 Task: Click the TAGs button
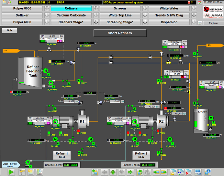(9, 30)
